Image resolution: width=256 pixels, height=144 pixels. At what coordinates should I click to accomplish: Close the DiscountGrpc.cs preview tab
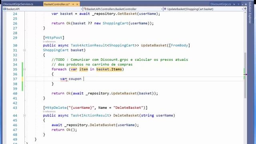pos(238,4)
